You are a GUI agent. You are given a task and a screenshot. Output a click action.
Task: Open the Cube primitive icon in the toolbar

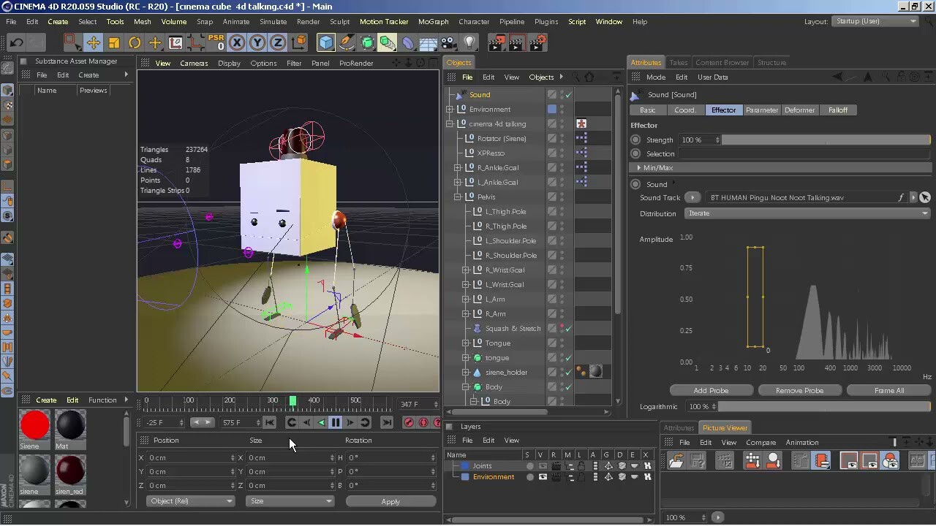[x=325, y=43]
